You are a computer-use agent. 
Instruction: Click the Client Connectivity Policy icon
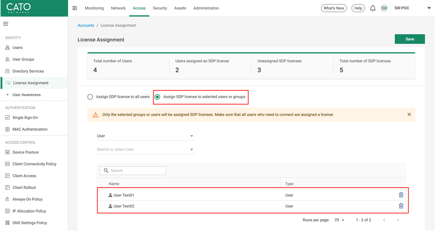(8, 164)
